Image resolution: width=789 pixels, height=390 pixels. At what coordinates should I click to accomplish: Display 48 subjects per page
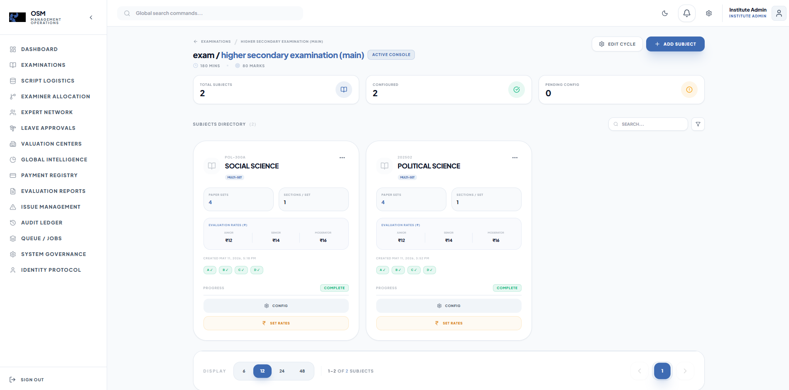[x=302, y=371]
